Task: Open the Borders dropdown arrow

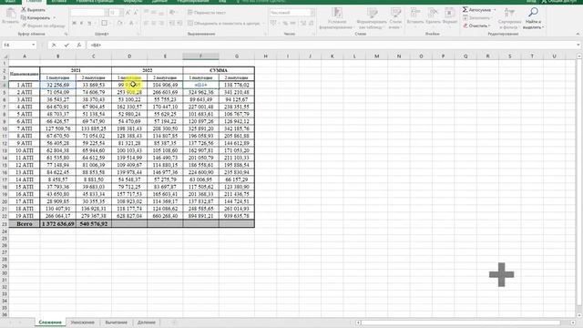Action: (x=110, y=23)
